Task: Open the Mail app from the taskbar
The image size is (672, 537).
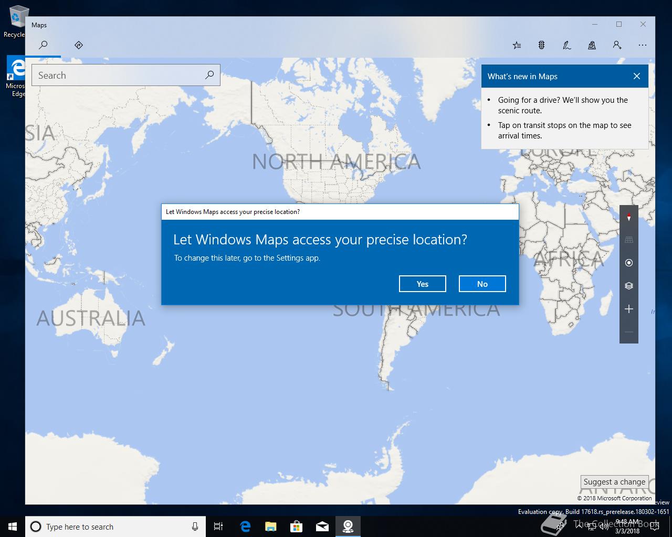Action: click(322, 527)
